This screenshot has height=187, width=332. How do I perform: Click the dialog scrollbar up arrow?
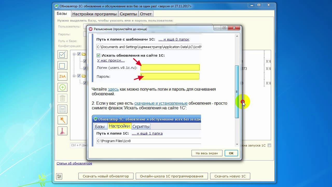click(x=237, y=36)
